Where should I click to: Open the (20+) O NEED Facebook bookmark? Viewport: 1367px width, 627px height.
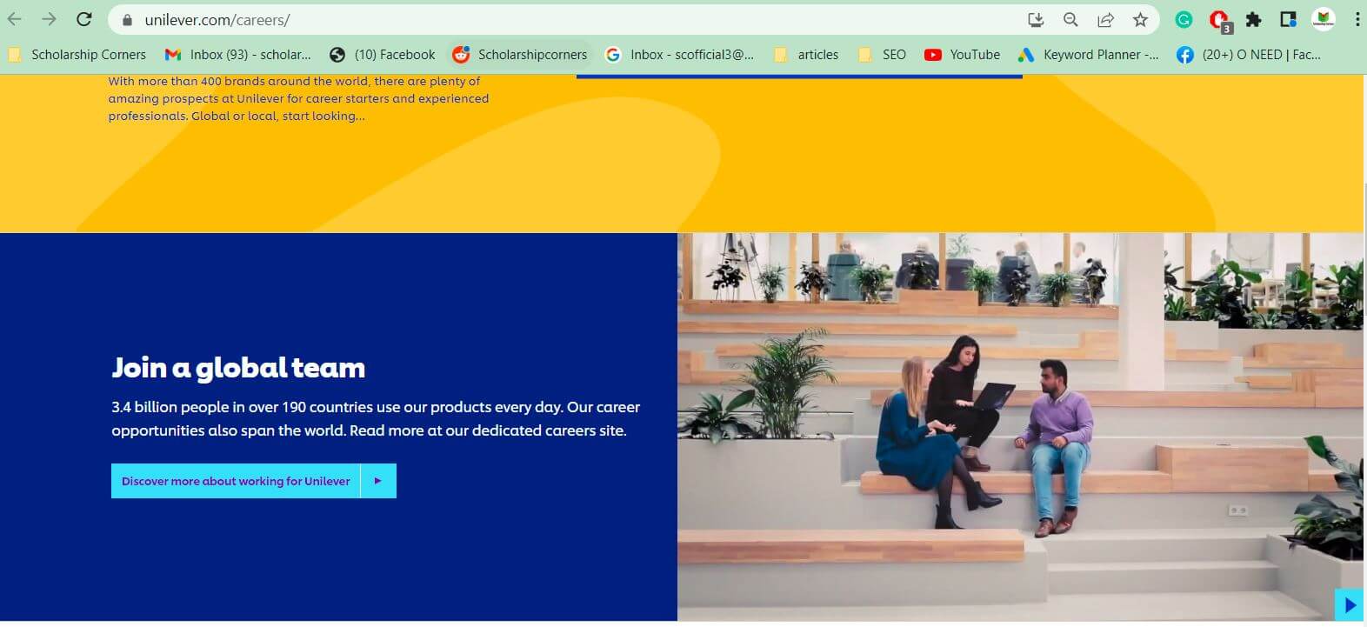pyautogui.click(x=1249, y=55)
